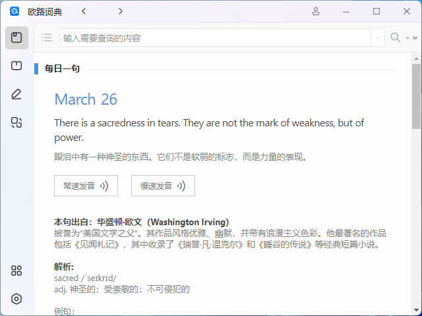Expand search history dropdown in input box
The height and width of the screenshot is (316, 422).
(x=378, y=38)
